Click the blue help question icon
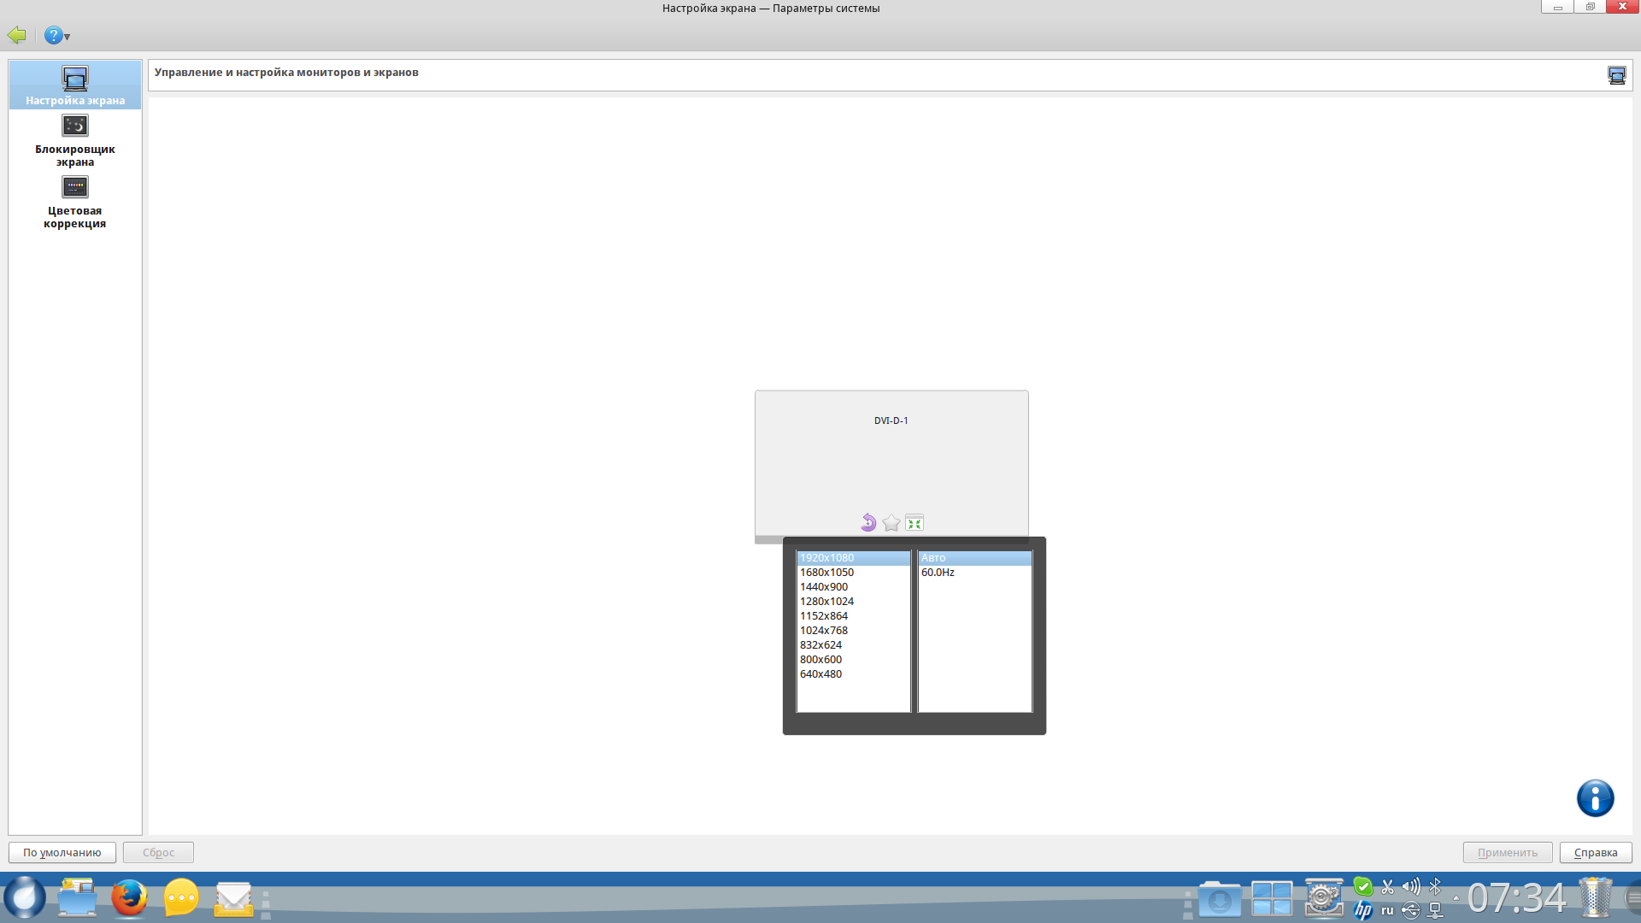Image resolution: width=1641 pixels, height=923 pixels. click(53, 35)
